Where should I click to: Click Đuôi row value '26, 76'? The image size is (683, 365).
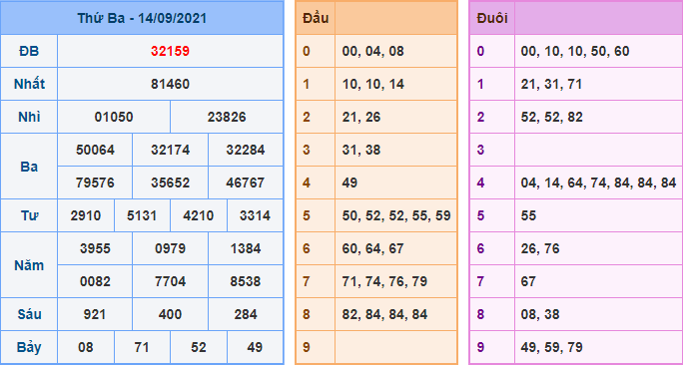point(540,249)
